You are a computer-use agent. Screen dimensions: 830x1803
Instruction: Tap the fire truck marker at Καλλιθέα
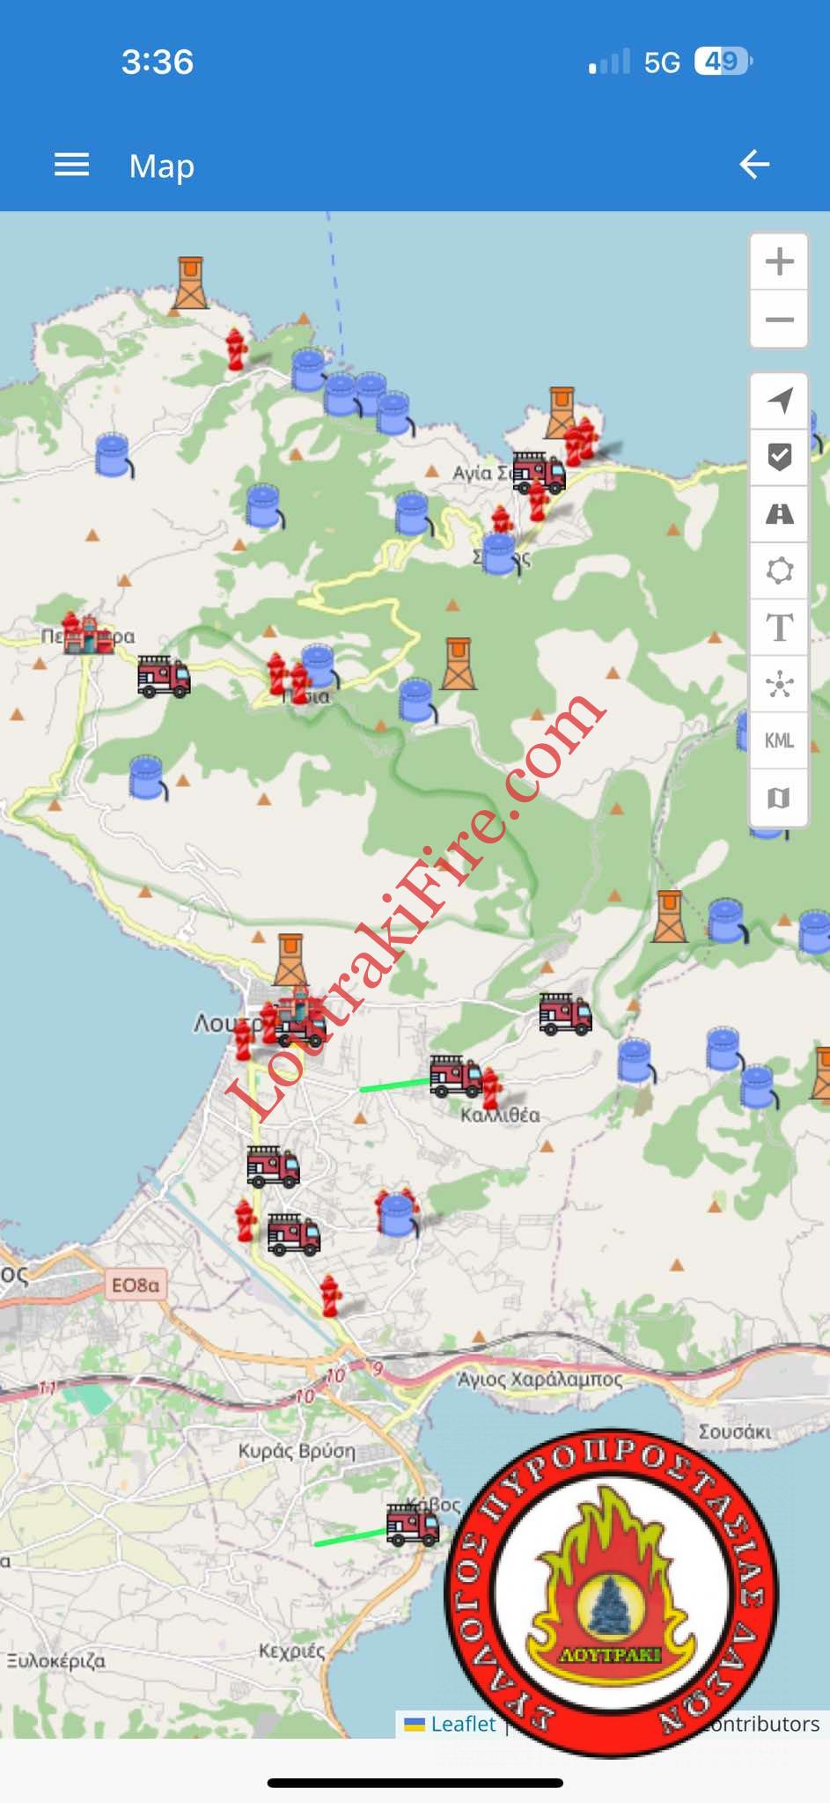[456, 1076]
